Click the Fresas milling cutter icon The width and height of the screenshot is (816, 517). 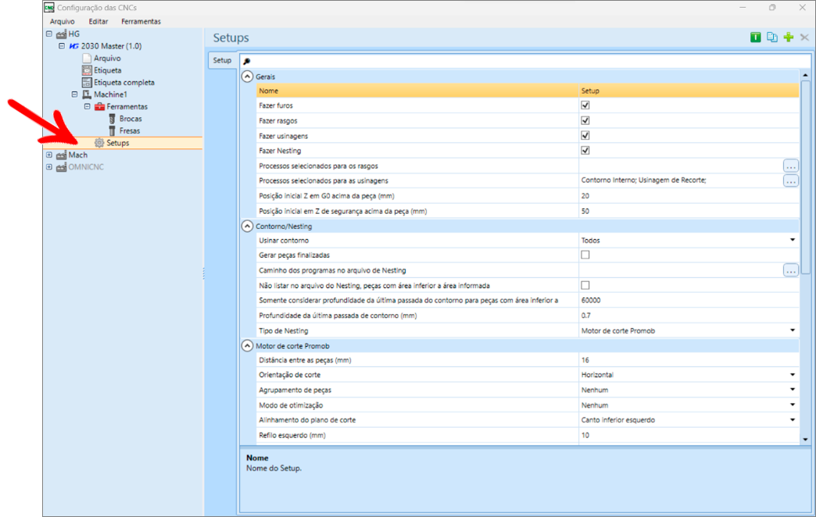[112, 131]
